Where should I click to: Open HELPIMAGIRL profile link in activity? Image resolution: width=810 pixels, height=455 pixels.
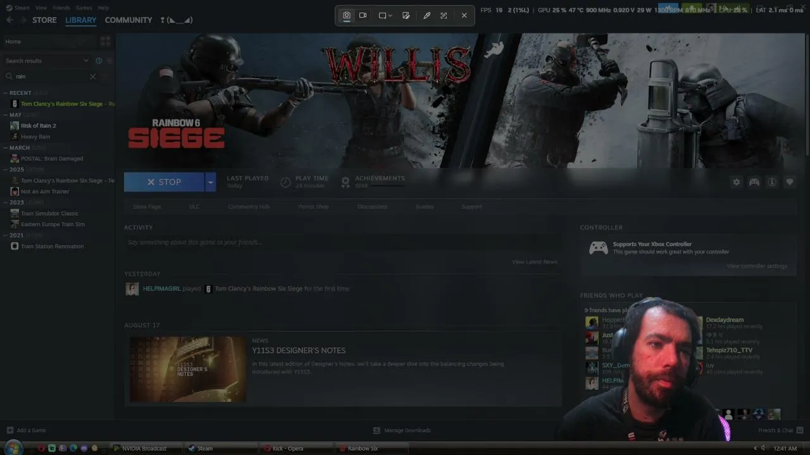(161, 289)
